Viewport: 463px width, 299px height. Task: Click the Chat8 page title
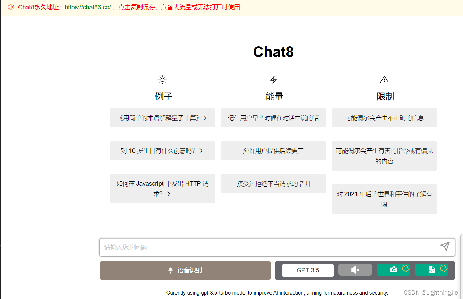[273, 52]
